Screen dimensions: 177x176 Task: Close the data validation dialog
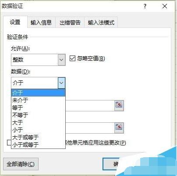165,6
